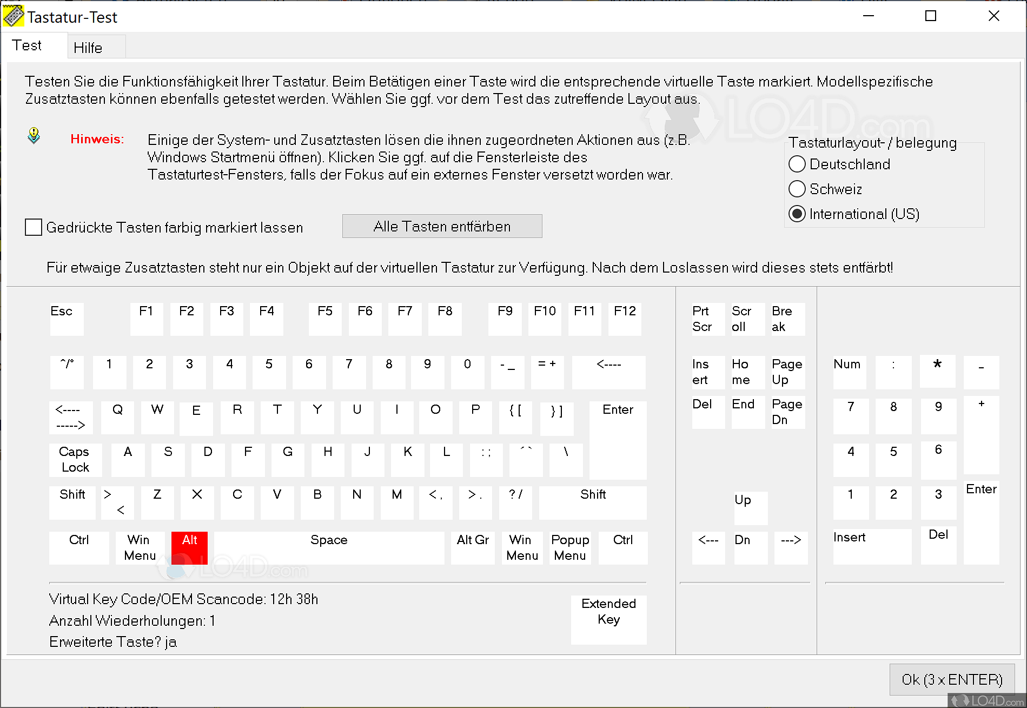The image size is (1027, 708).
Task: Click the F12 virtual key
Action: coord(625,319)
